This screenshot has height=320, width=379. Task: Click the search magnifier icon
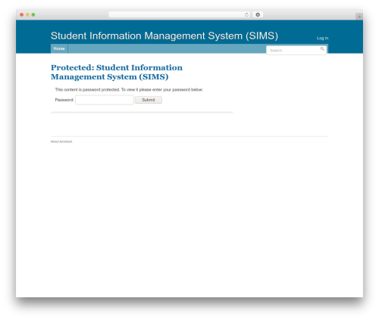tap(322, 48)
